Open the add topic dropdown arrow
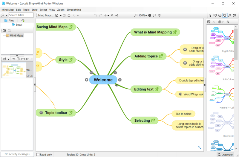Image resolution: width=239 pixels, height=157 pixels. pyautogui.click(x=108, y=15)
